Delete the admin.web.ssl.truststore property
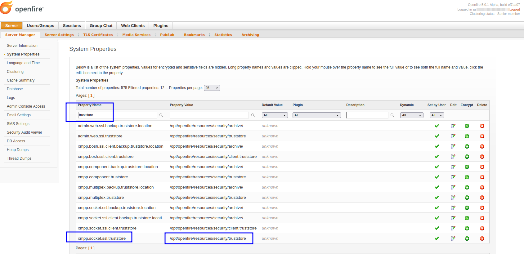Viewport: 524px width, 254px height. (482, 136)
